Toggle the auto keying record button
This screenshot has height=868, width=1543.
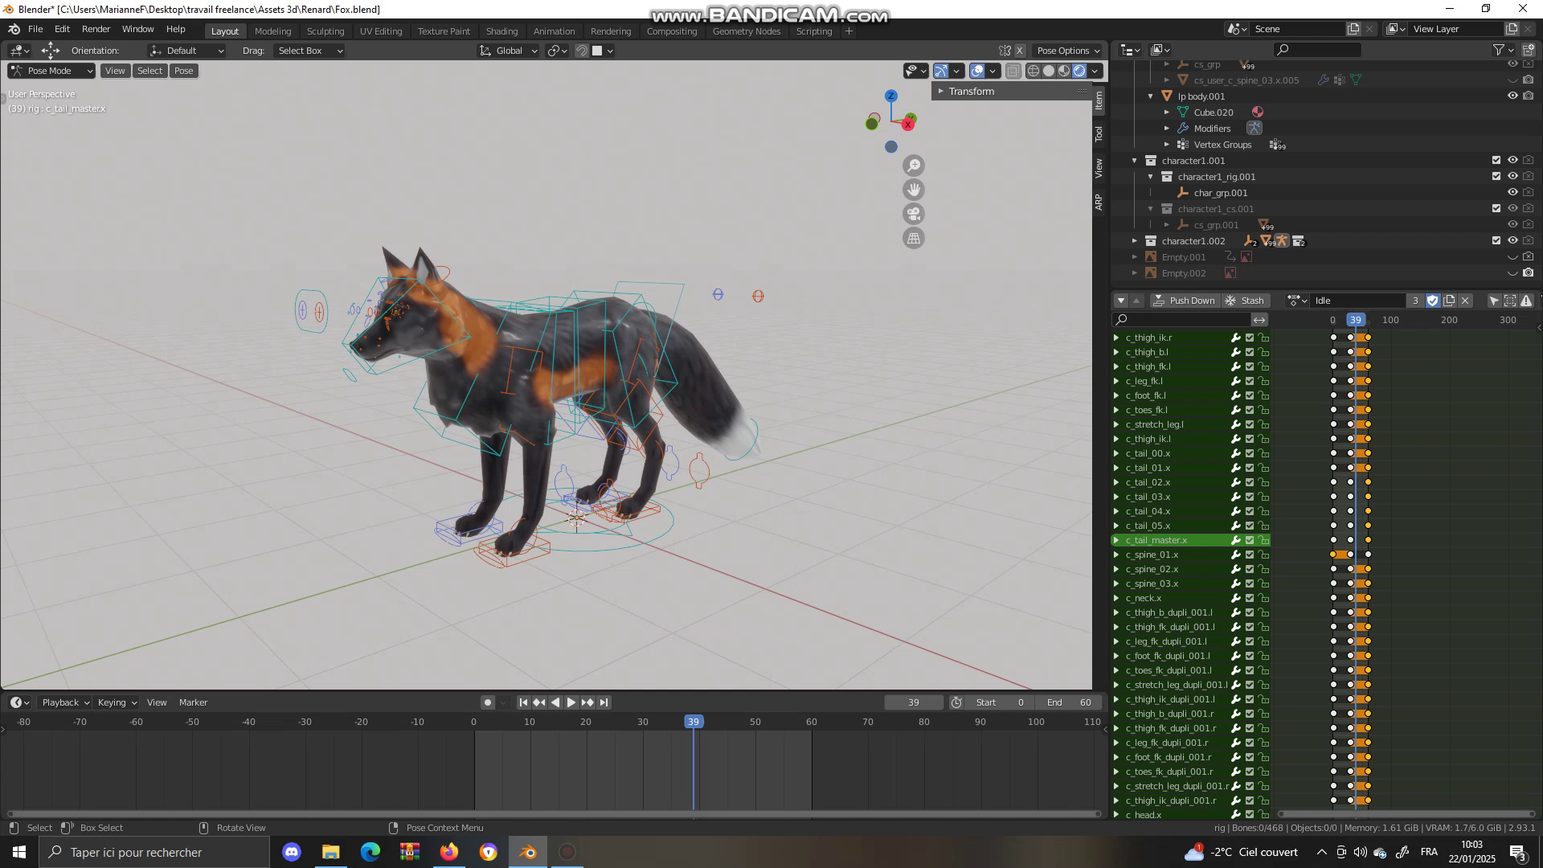(x=488, y=702)
